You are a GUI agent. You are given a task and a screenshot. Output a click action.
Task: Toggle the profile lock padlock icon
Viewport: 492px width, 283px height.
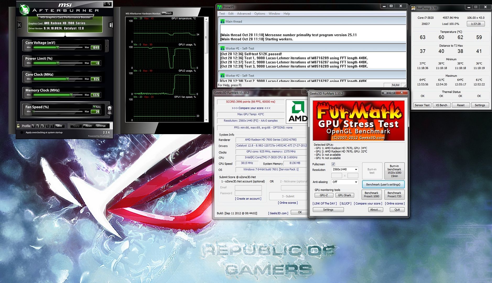pos(18,126)
